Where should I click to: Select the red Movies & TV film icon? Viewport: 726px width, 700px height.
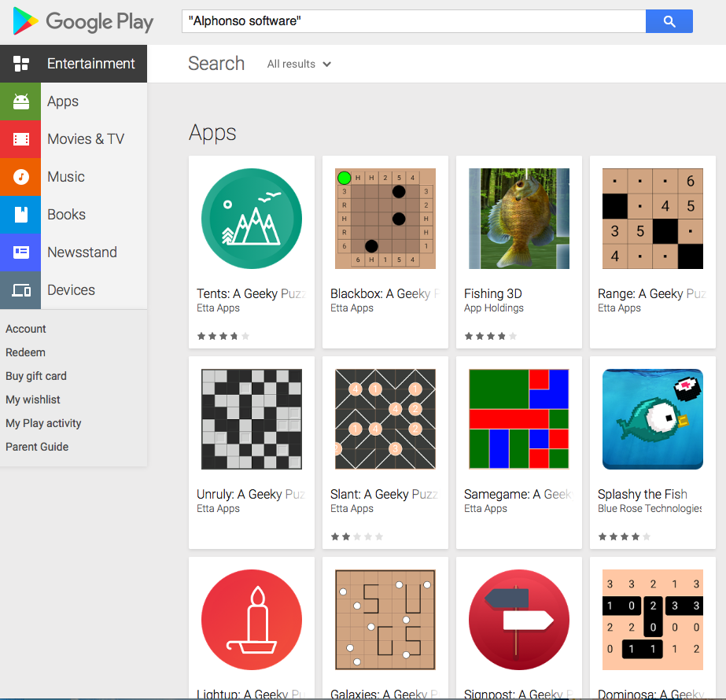click(x=20, y=139)
